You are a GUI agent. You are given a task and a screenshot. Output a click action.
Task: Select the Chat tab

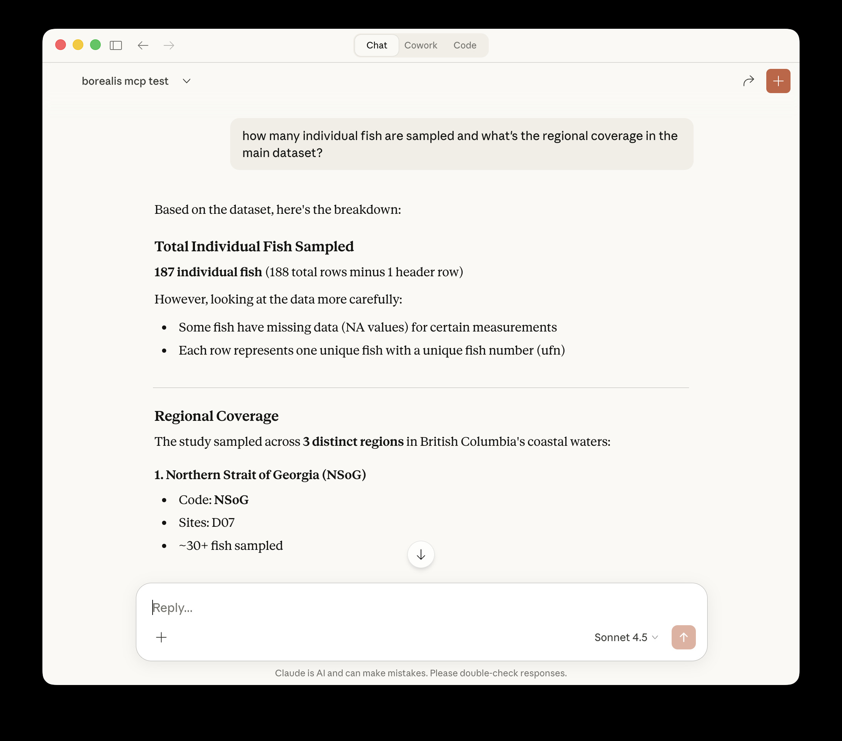tap(376, 45)
